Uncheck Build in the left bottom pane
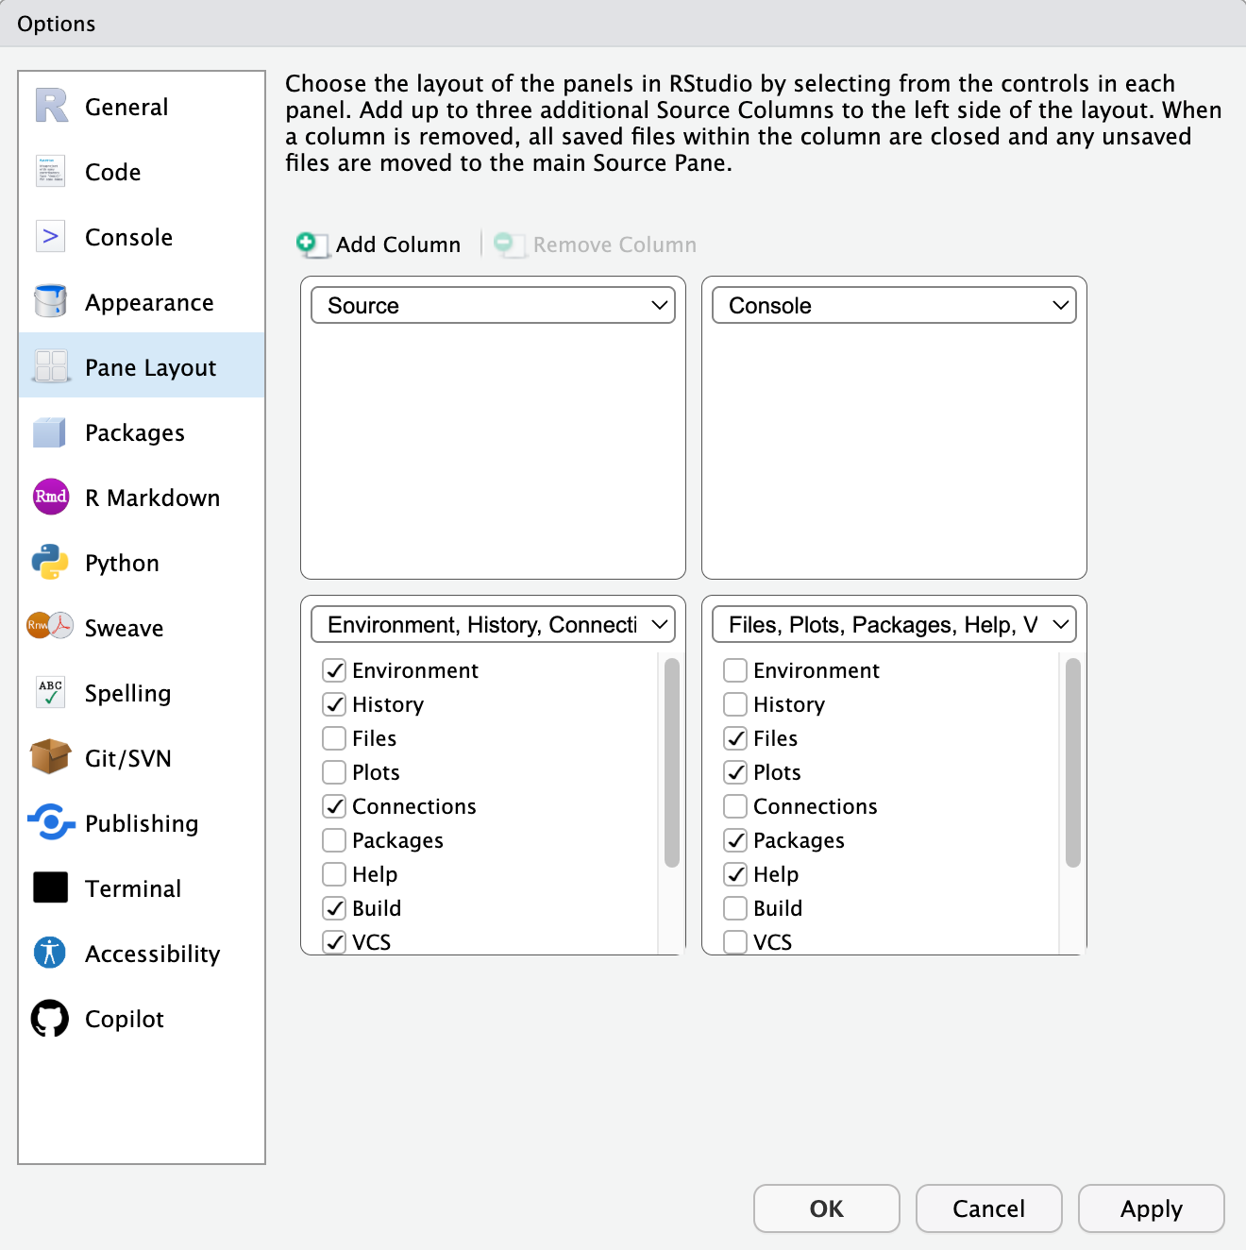The height and width of the screenshot is (1250, 1246). (x=334, y=908)
